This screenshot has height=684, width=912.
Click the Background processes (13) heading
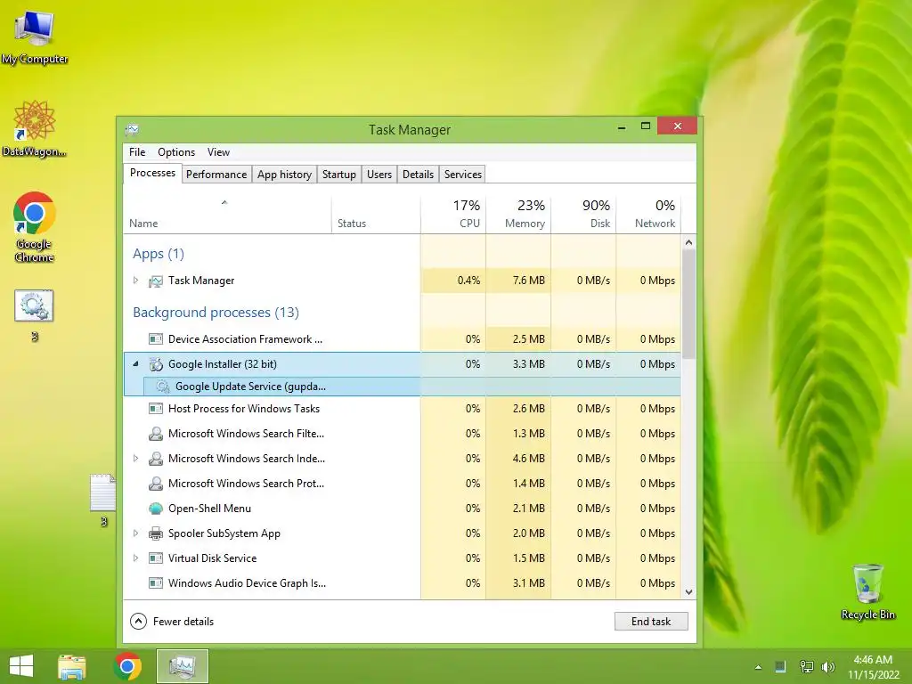click(x=216, y=313)
